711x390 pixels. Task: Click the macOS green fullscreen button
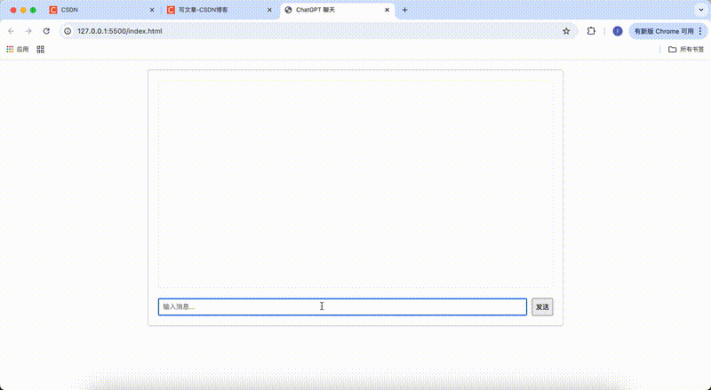33,10
